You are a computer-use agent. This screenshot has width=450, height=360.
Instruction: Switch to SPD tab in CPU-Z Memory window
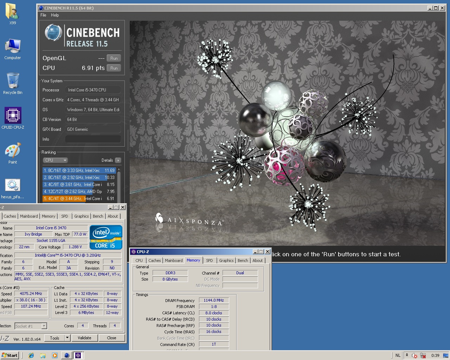coord(210,261)
